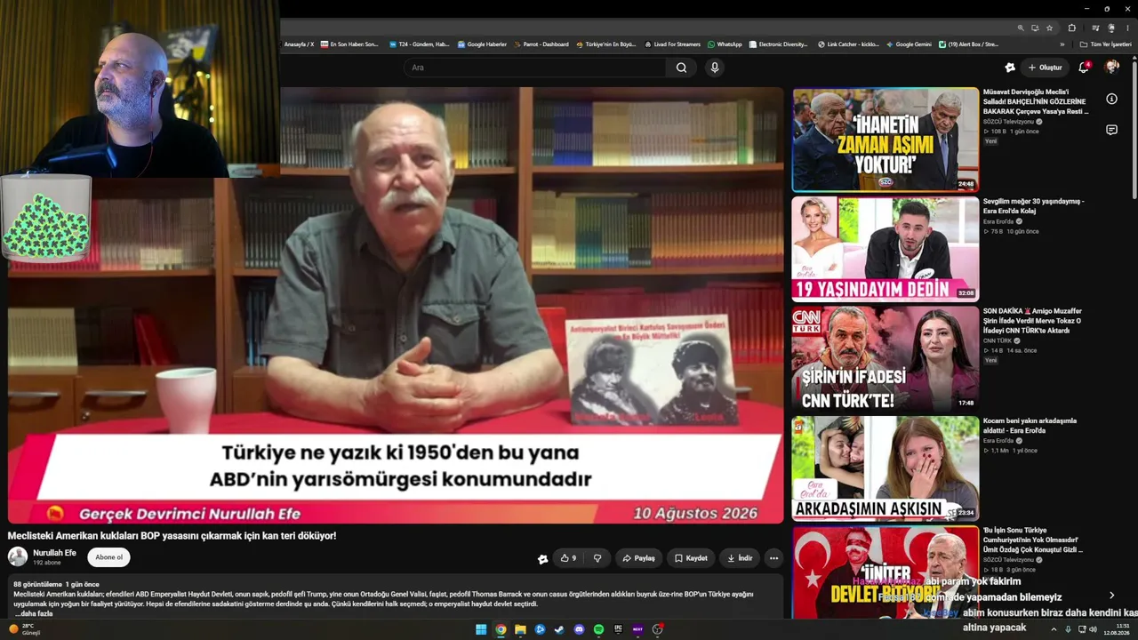Open the browser extensions puzzle icon
1138x640 pixels.
tap(1071, 28)
